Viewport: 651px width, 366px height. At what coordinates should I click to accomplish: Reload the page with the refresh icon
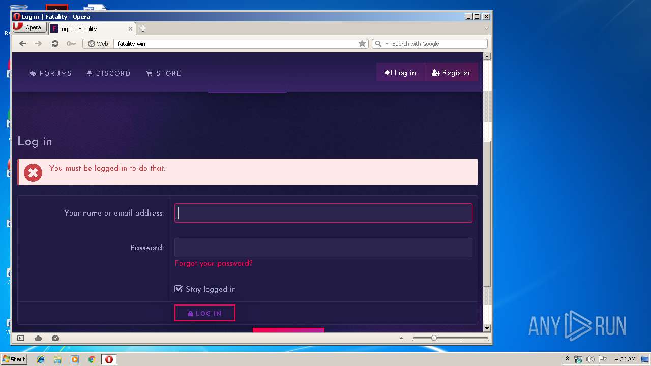click(54, 44)
